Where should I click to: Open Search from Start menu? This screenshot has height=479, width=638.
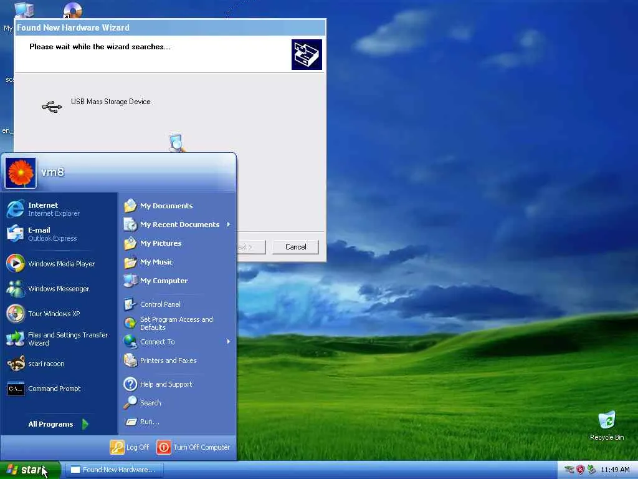pyautogui.click(x=178, y=403)
